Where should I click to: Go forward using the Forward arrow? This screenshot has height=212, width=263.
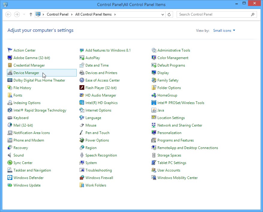pos(17,14)
